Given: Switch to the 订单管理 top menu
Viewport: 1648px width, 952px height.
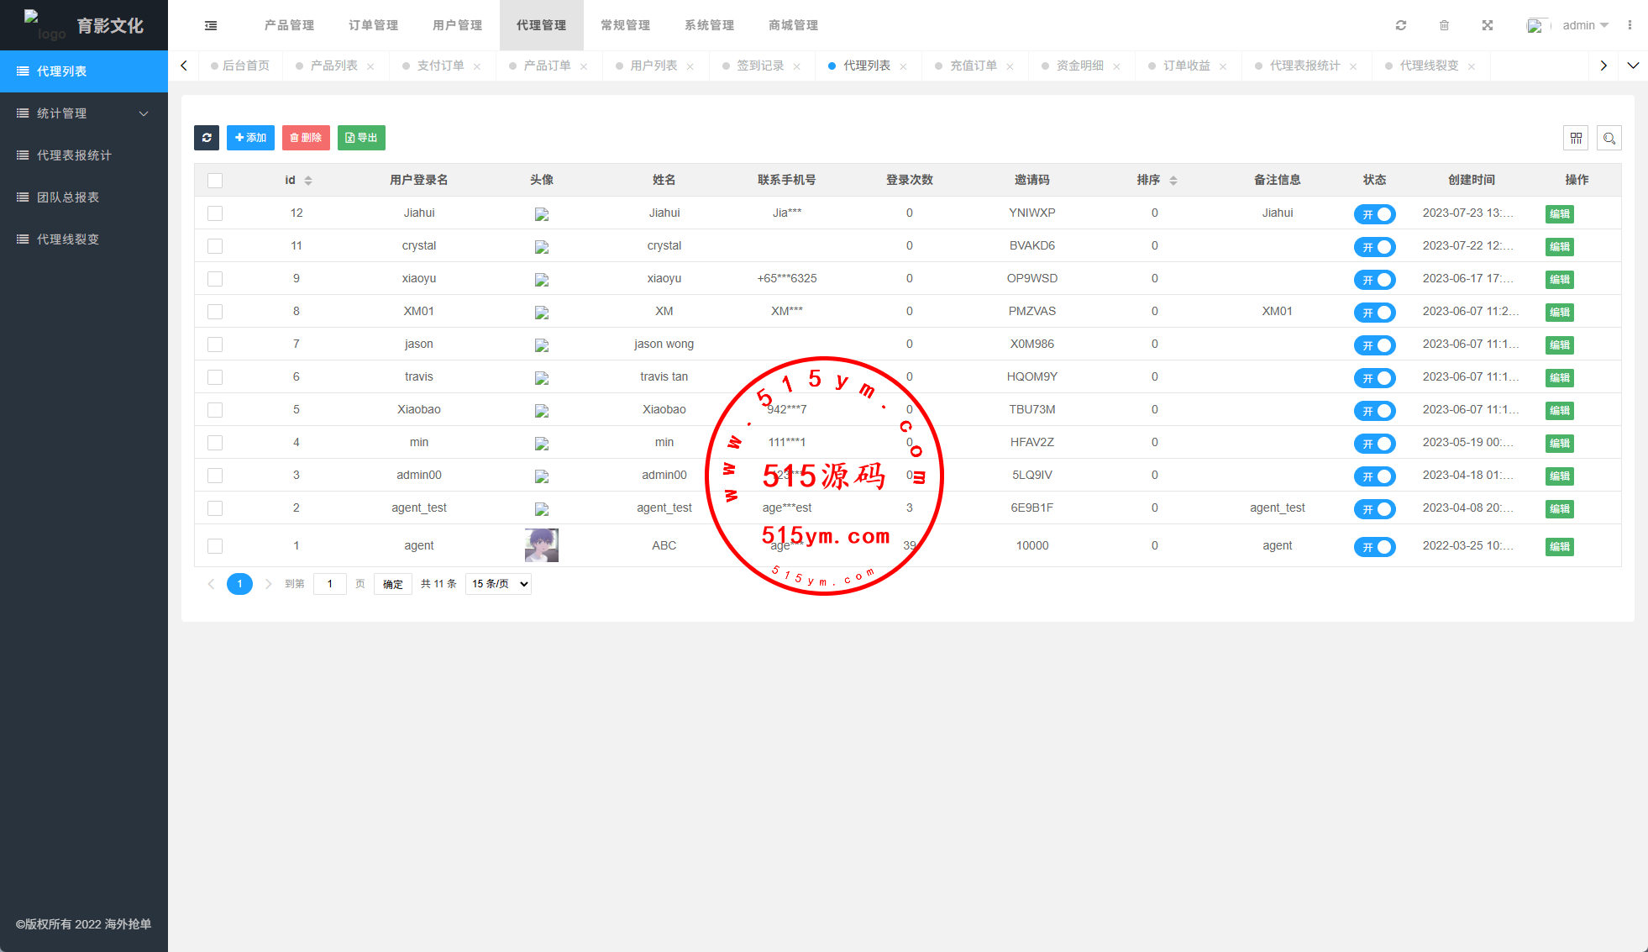Looking at the screenshot, I should pyautogui.click(x=373, y=25).
